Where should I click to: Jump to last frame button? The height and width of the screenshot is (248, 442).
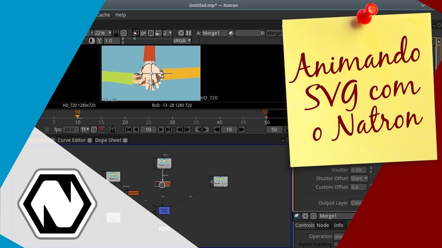(x=168, y=130)
